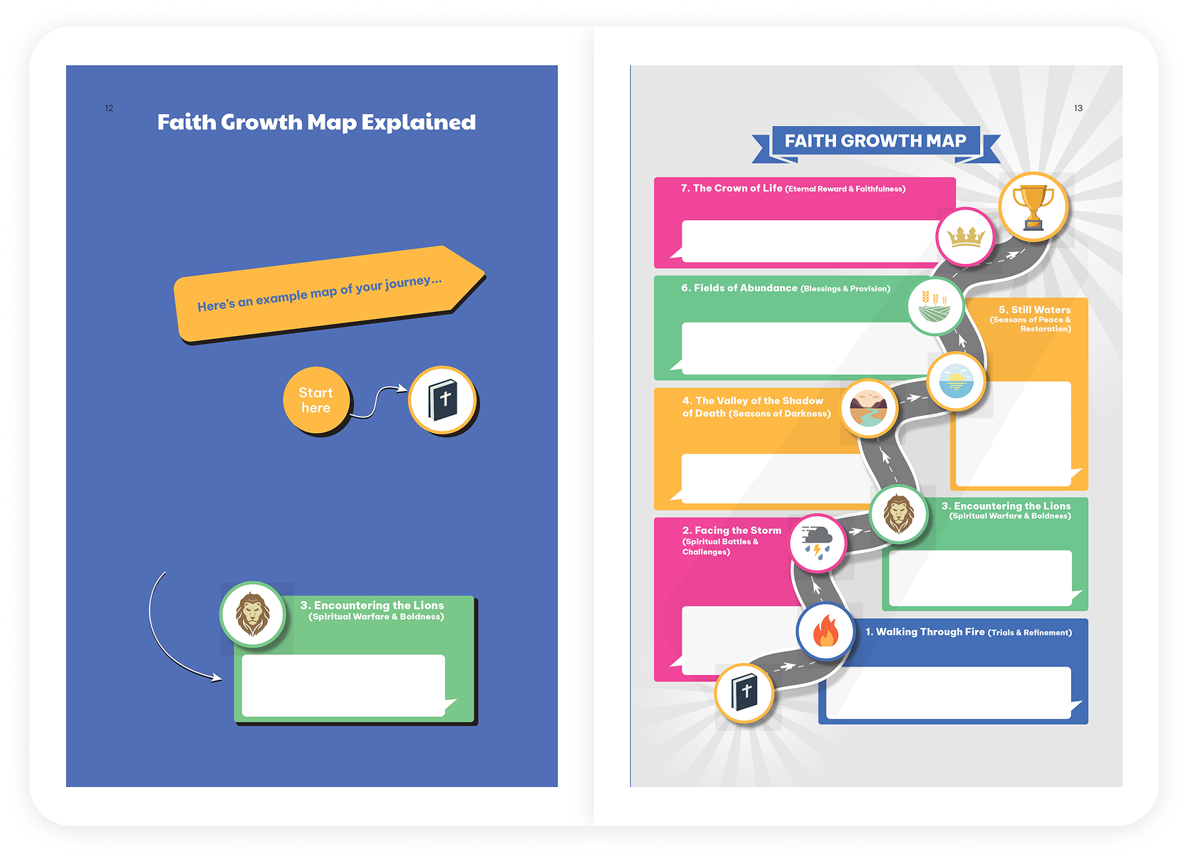Select the sunset still waters icon

click(x=956, y=381)
